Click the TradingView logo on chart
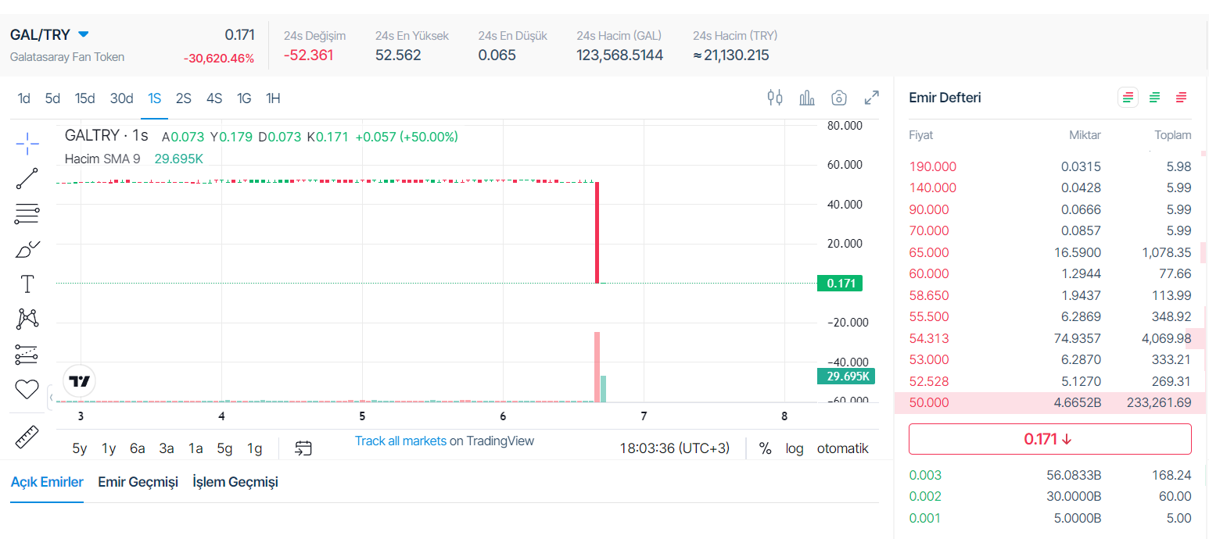Image resolution: width=1209 pixels, height=539 pixels. (79, 381)
